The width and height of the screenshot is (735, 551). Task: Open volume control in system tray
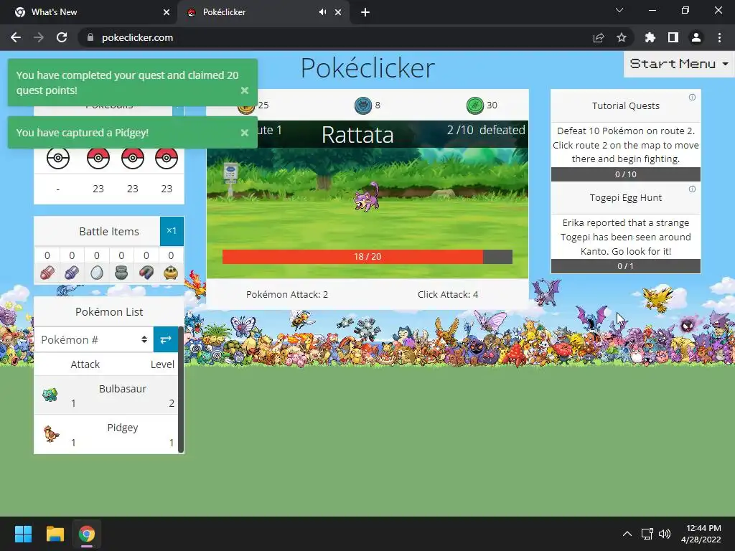point(664,534)
